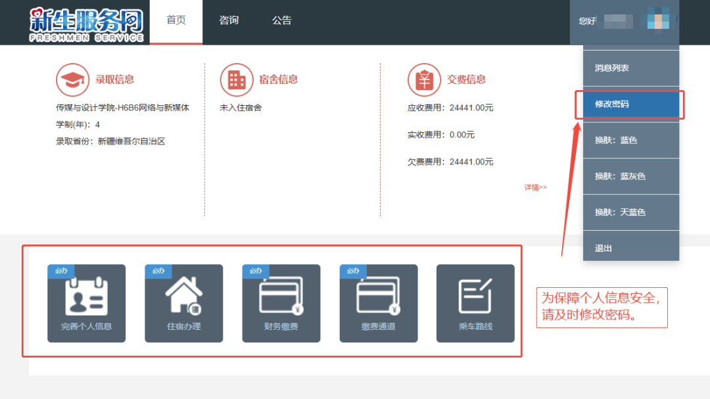Click the 学制(年): 4 text
This screenshot has height=399, width=710.
78,124
